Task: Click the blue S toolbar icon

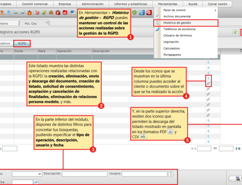Action: point(142,13)
